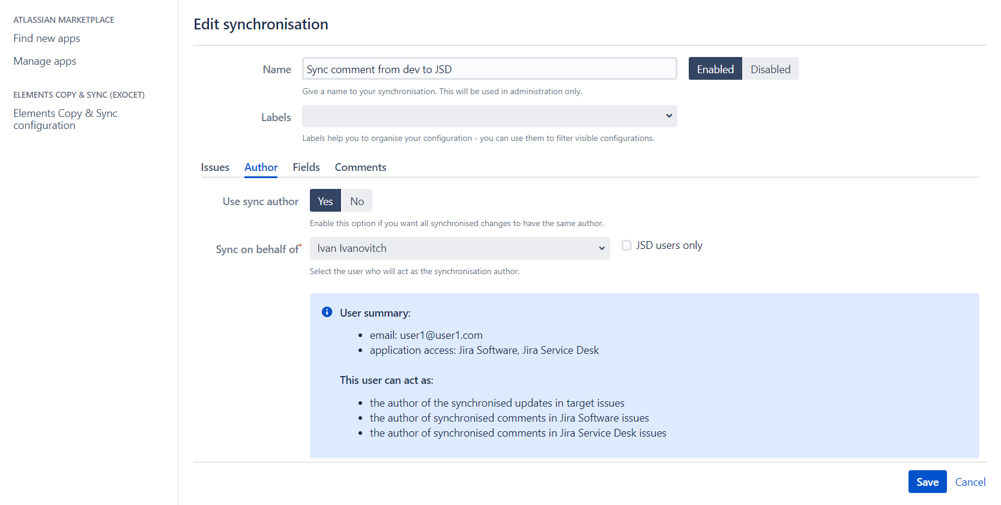Open the Sync on behalf of dropdown chevron
The image size is (1001, 505).
point(601,248)
